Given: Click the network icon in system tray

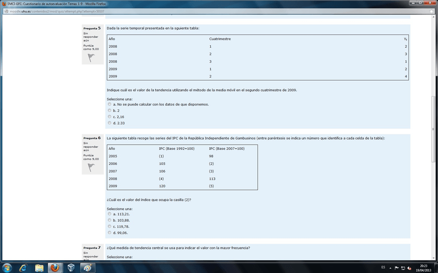Looking at the screenshot, I should point(403,268).
